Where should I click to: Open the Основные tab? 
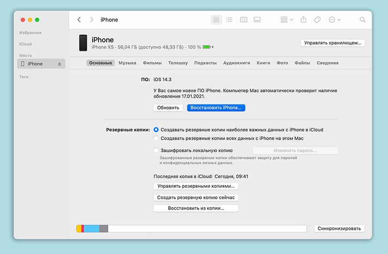100,63
